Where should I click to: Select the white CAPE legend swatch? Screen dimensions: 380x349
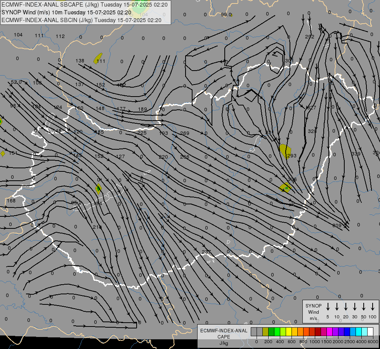pyautogui.click(x=370, y=332)
